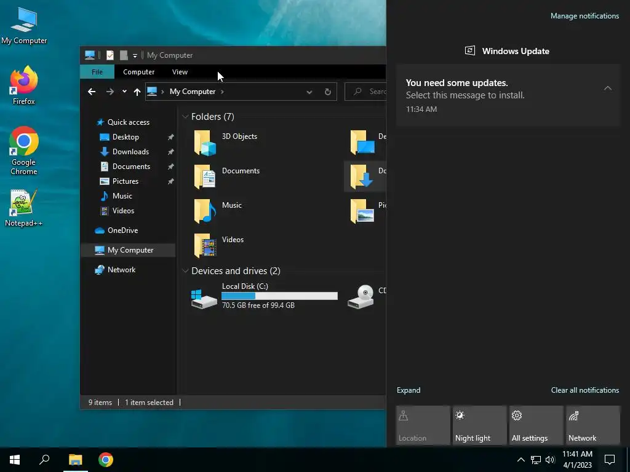630x472 pixels.
Task: Click Manage notifications link
Action: click(584, 16)
